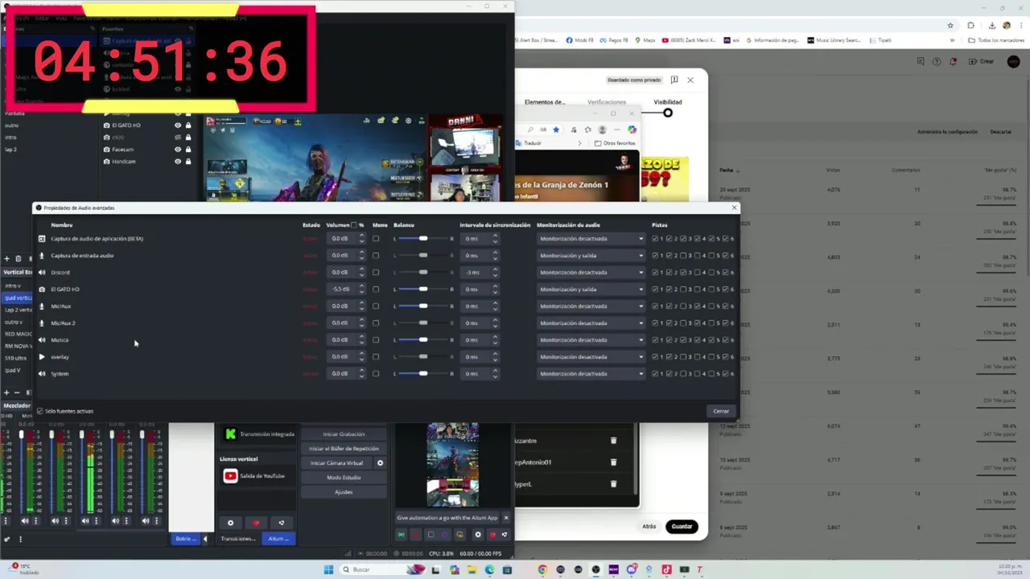The image size is (1030, 579).
Task: Toggle track 6 checkbox for System
Action: pos(726,374)
